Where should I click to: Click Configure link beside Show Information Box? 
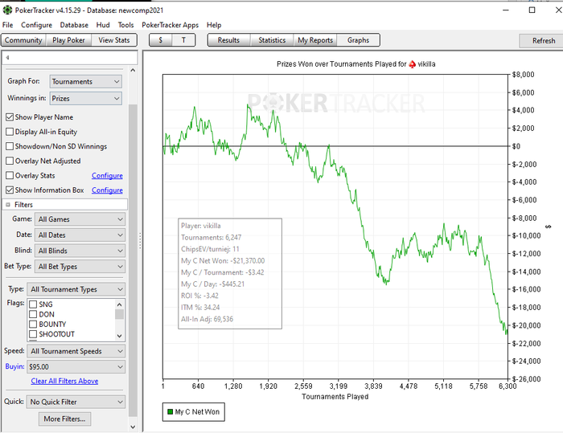tap(107, 190)
